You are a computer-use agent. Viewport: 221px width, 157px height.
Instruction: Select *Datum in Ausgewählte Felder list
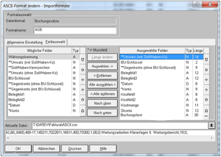click(x=161, y=84)
